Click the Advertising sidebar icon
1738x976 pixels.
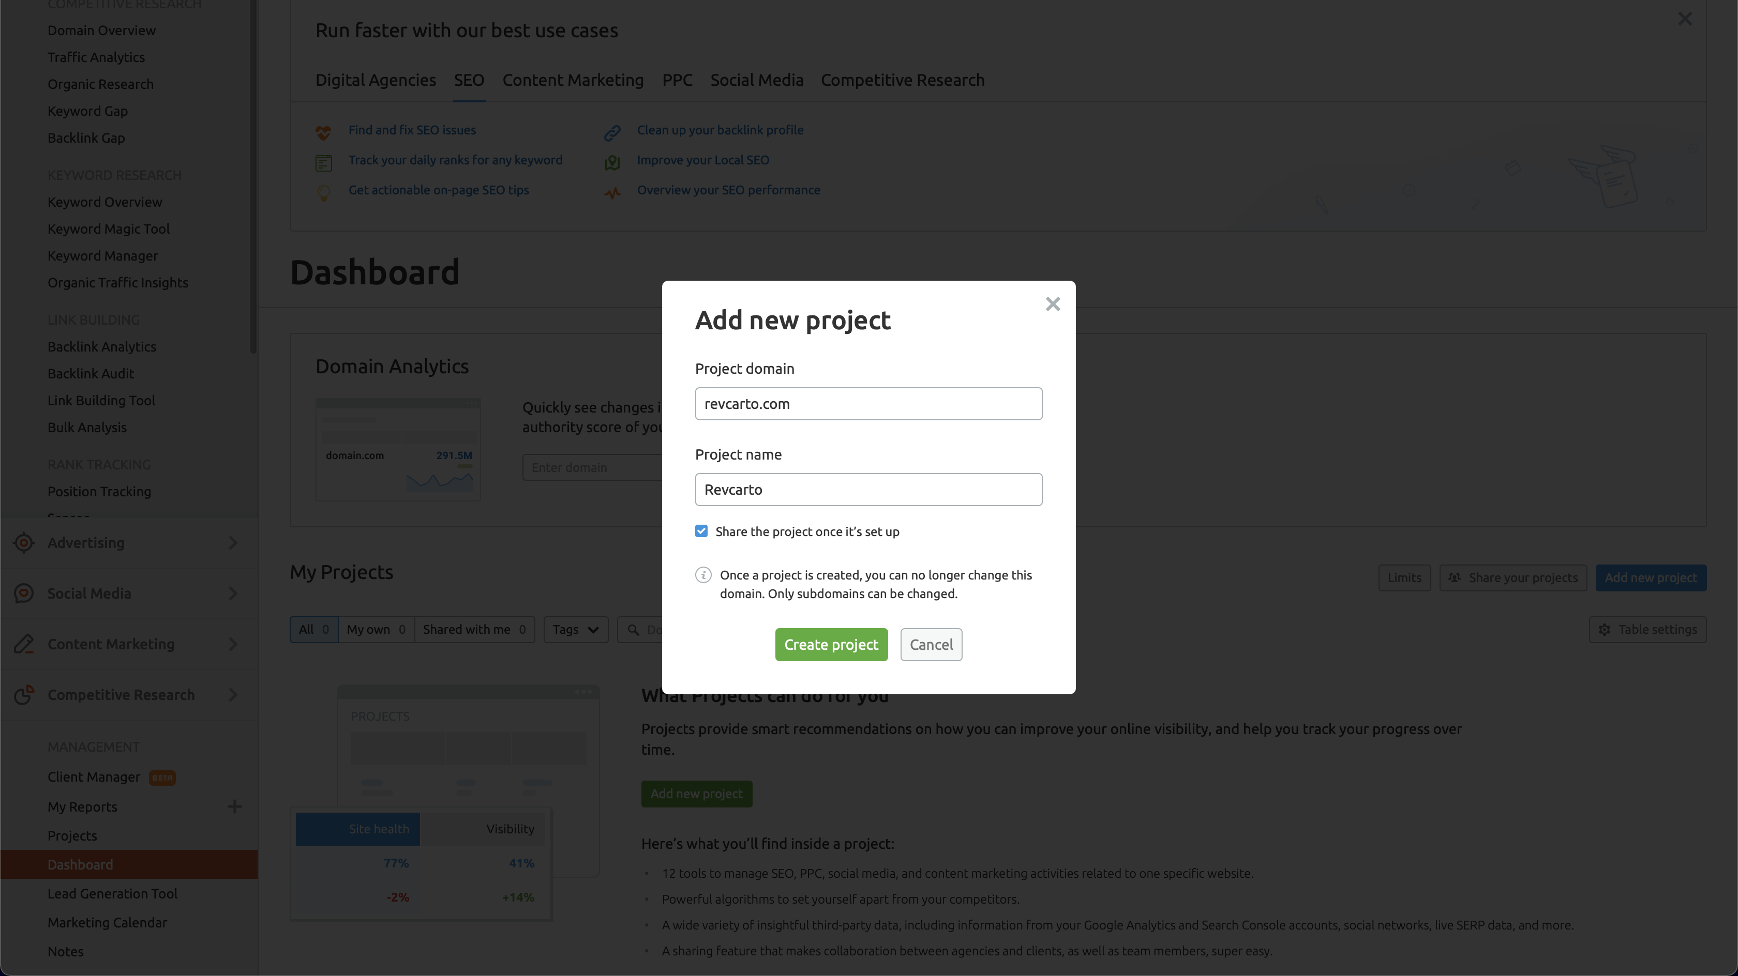click(23, 542)
